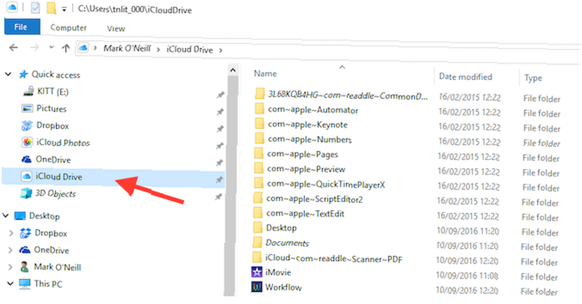The height and width of the screenshot is (304, 582).
Task: Click the navigation pane scrollbar thumb
Action: pyautogui.click(x=232, y=185)
